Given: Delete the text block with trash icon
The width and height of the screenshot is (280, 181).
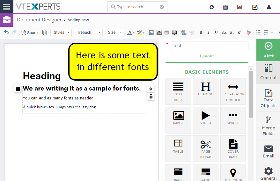Looking at the screenshot, I should 151,97.
